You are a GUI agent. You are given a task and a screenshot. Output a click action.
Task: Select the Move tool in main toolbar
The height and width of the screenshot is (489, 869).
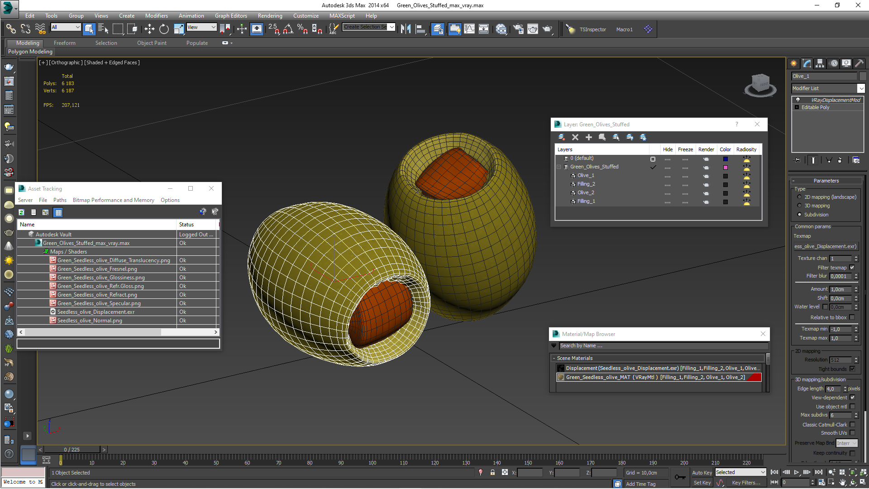(x=149, y=29)
